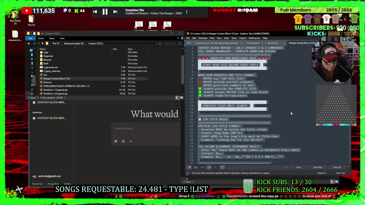Image resolution: width=365 pixels, height=205 pixels.
Task: Click the Find button in Sublime Text
Action: point(298,167)
